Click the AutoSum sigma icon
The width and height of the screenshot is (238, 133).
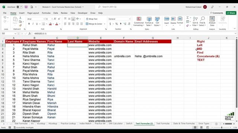pos(187,18)
